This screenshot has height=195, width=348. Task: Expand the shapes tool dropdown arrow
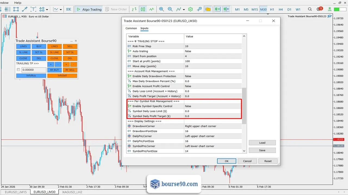click(x=47, y=9)
